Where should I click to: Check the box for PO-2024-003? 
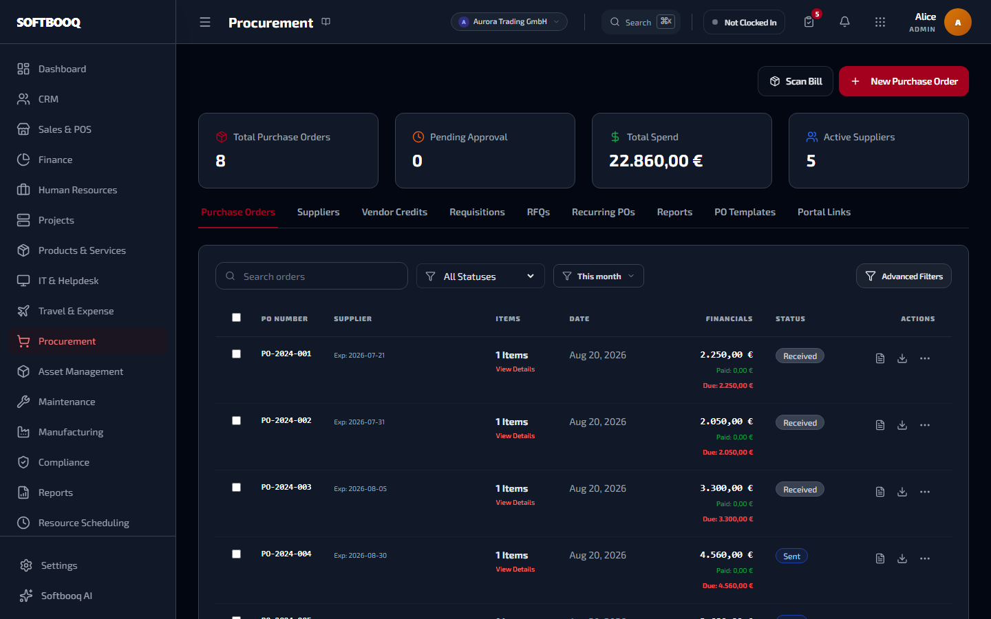[236, 487]
